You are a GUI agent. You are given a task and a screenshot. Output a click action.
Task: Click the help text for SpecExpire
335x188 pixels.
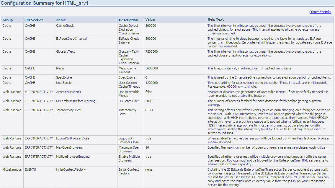click(x=269, y=77)
